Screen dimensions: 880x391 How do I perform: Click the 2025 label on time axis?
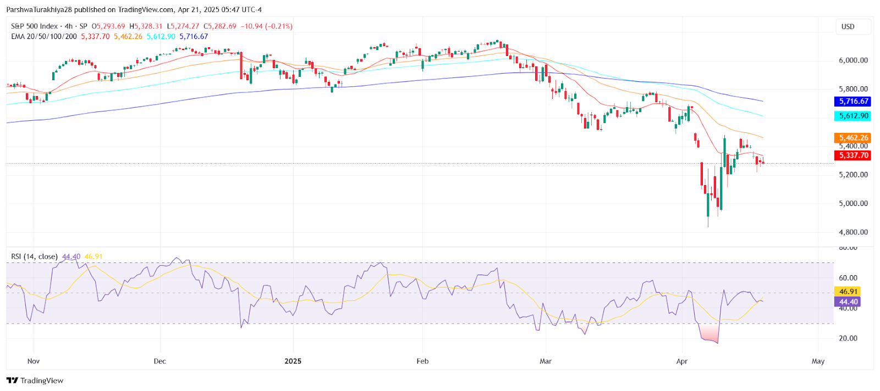[x=293, y=361]
